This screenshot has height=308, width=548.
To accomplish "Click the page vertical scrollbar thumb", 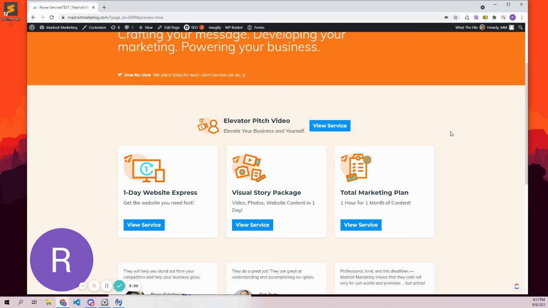I will (527, 124).
